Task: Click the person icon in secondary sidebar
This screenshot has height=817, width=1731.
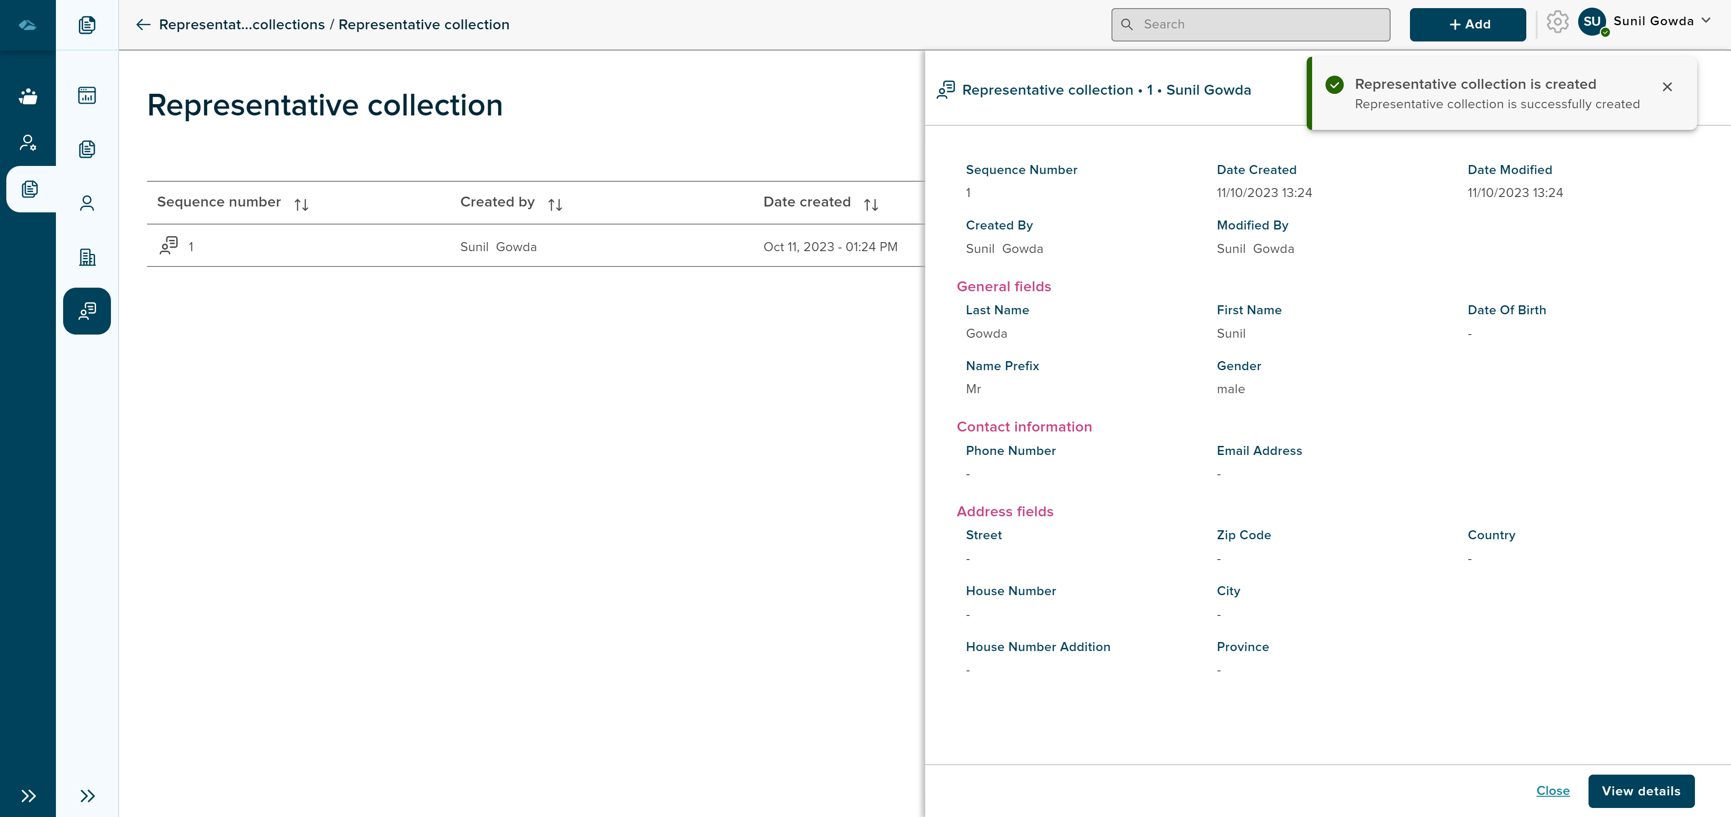Action: 87,203
